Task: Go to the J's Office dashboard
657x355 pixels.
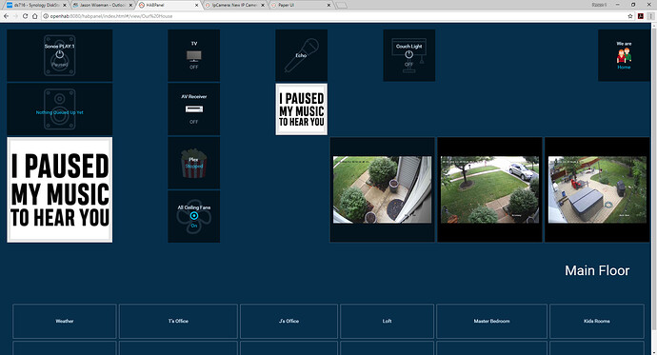Action: click(x=289, y=321)
